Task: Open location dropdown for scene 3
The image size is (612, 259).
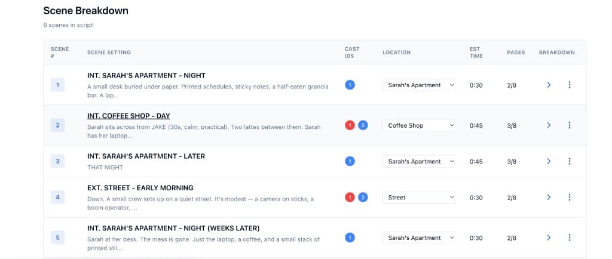Action: coord(419,161)
